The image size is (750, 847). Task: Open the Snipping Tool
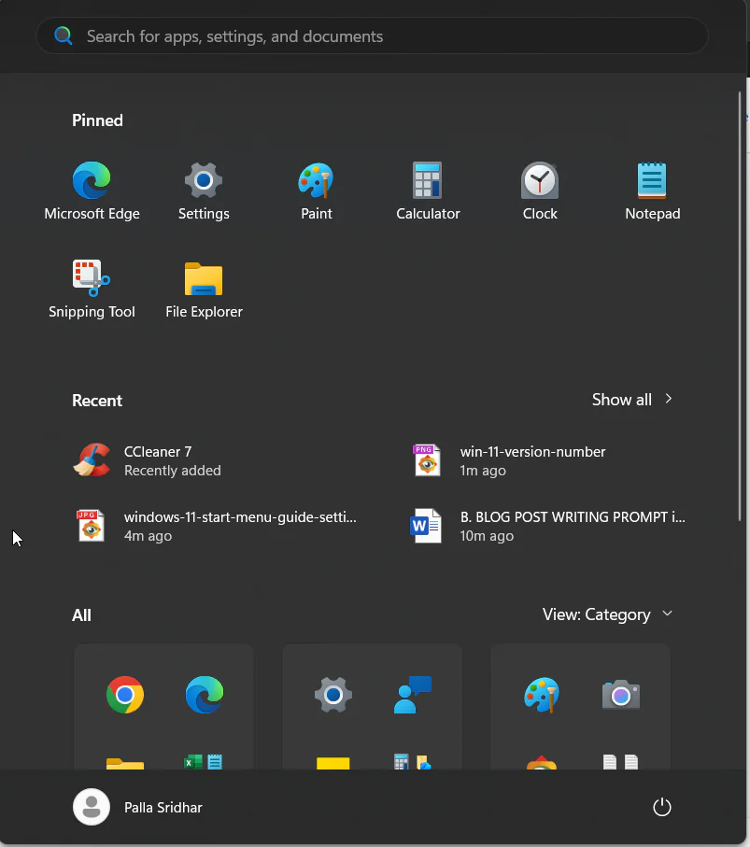pyautogui.click(x=92, y=289)
